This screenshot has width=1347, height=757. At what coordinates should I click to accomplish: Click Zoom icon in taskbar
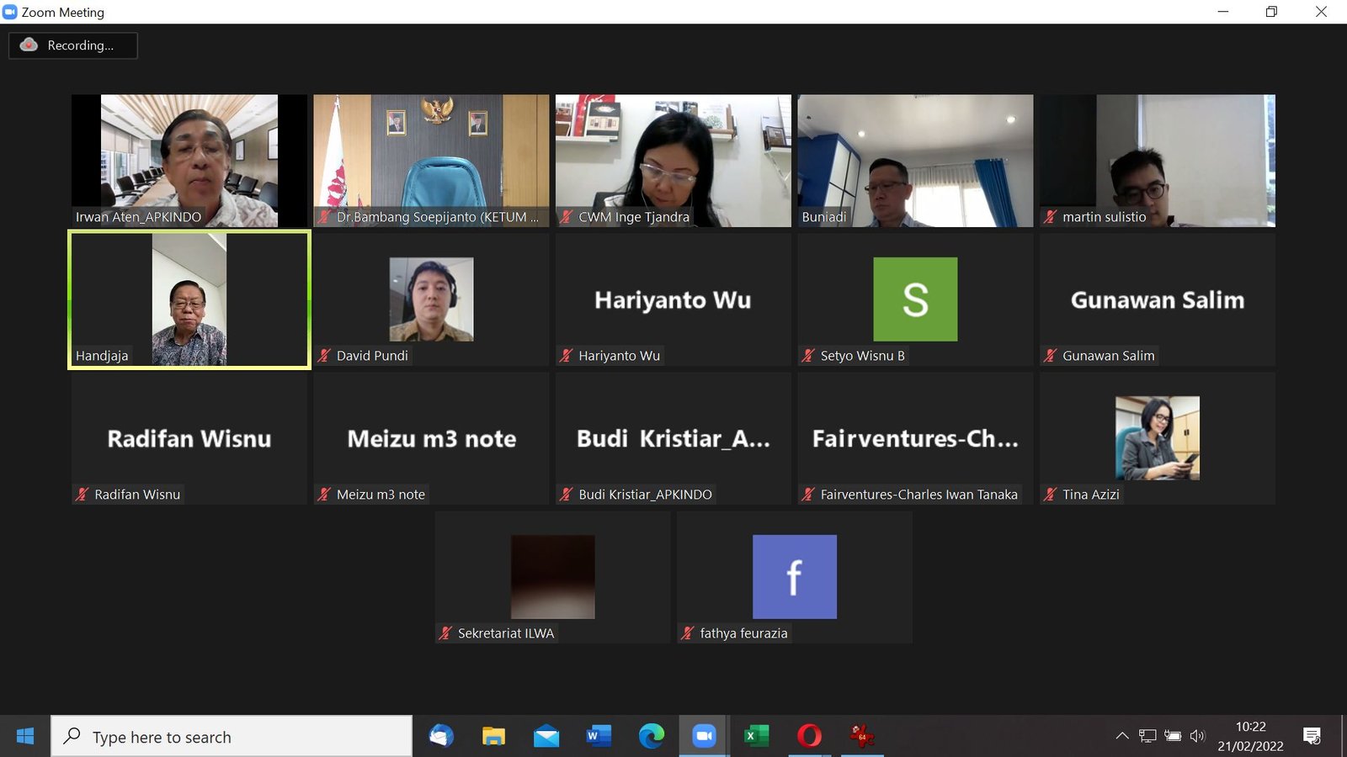click(x=704, y=737)
